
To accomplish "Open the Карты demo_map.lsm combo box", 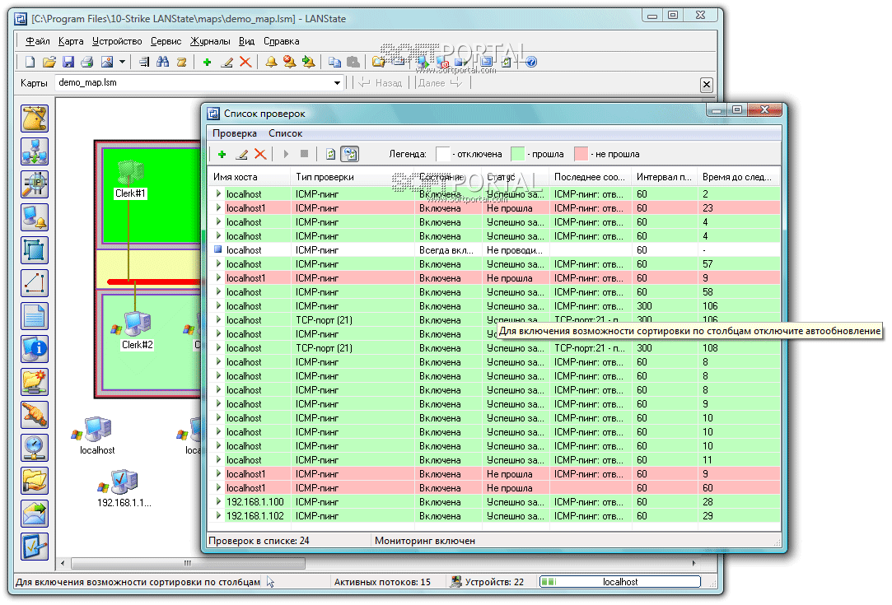I will click(x=199, y=83).
